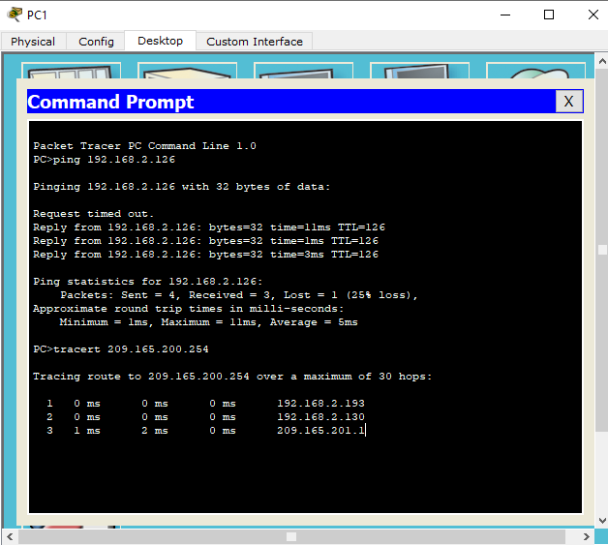Open the Physical tab
Image resolution: width=608 pixels, height=545 pixels.
[x=33, y=42]
